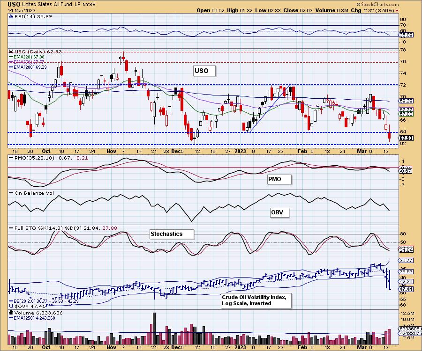
Task: Click the PMO annotation label box
Action: tap(279, 179)
